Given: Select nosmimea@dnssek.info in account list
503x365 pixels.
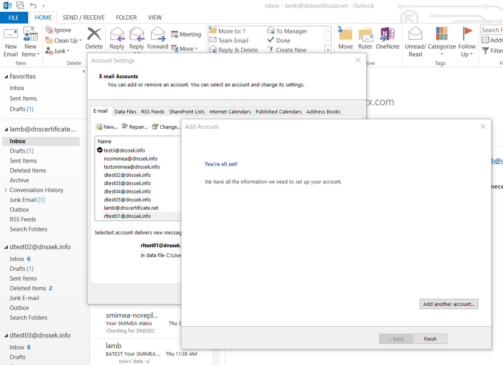Looking at the screenshot, I should coord(131,159).
